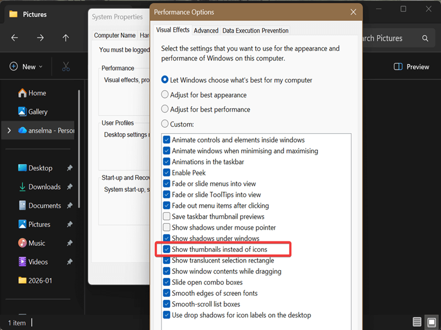The width and height of the screenshot is (441, 330).
Task: Go up one folder level with the up arrow
Action: [x=66, y=38]
